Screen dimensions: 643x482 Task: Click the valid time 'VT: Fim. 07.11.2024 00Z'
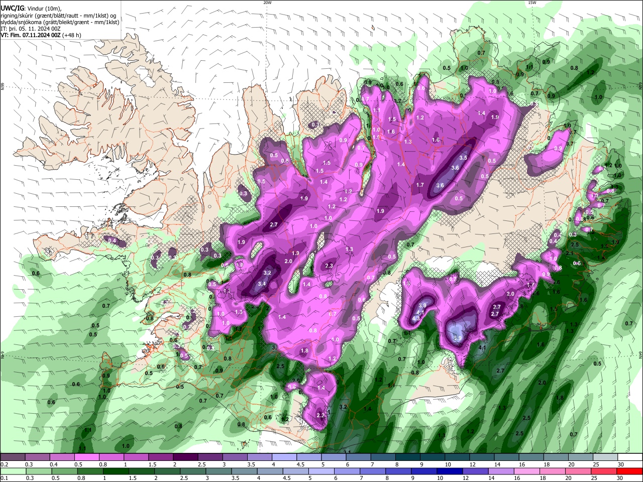click(31, 35)
